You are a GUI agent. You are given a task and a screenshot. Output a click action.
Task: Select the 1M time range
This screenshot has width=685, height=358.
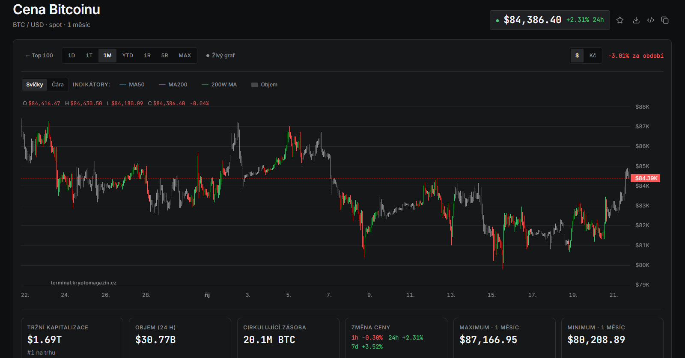(x=107, y=56)
